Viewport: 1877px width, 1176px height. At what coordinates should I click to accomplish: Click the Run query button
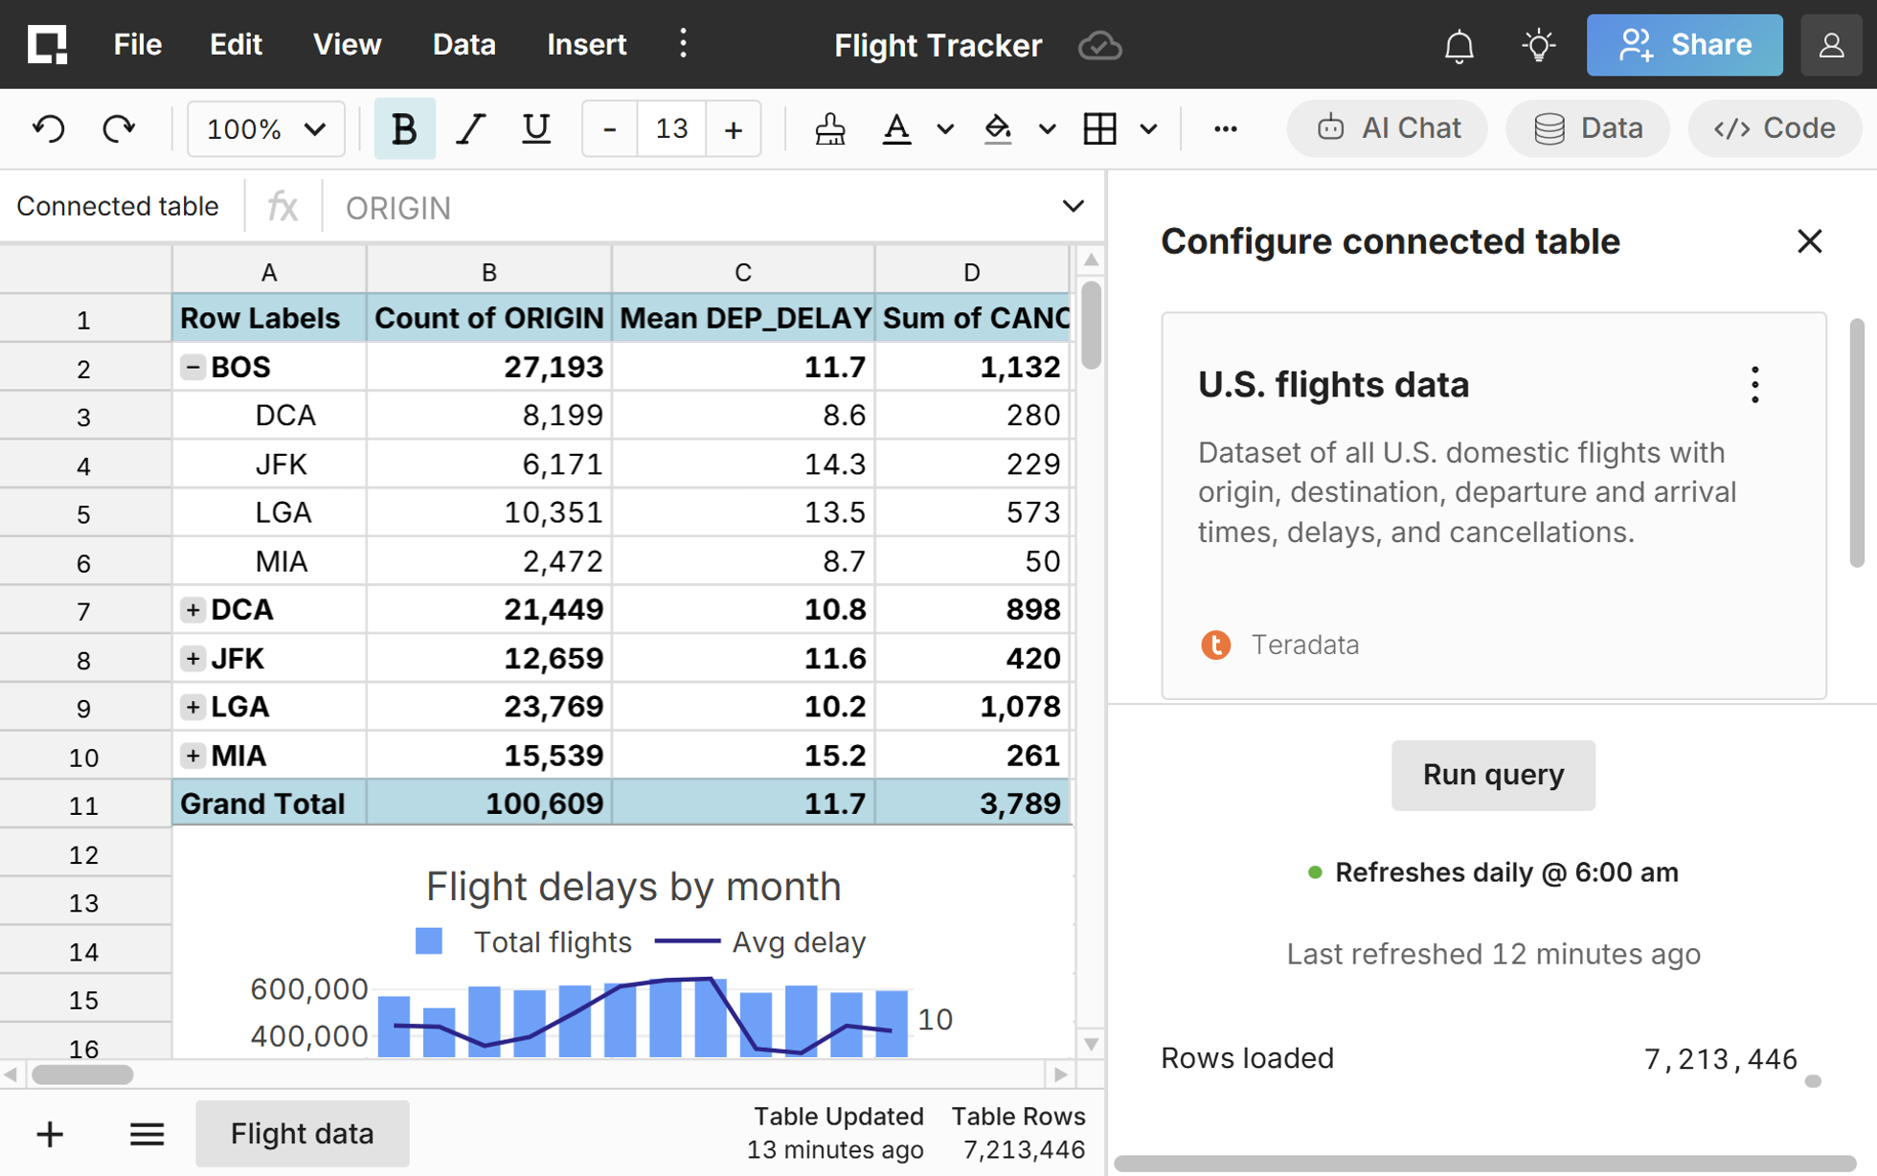coord(1492,775)
